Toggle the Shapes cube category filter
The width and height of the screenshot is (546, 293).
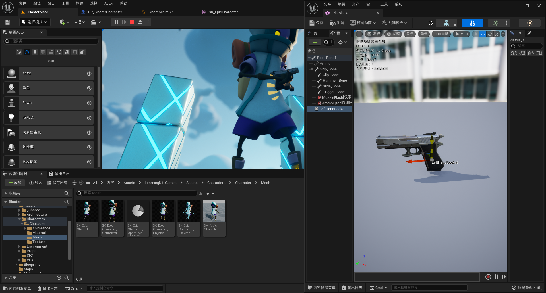click(43, 52)
